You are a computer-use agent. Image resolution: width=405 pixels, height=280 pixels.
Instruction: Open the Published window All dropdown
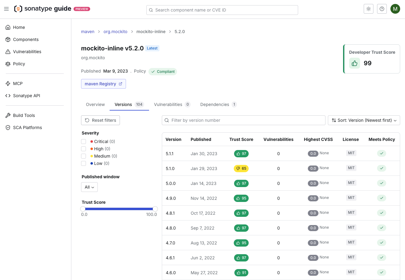tap(89, 187)
